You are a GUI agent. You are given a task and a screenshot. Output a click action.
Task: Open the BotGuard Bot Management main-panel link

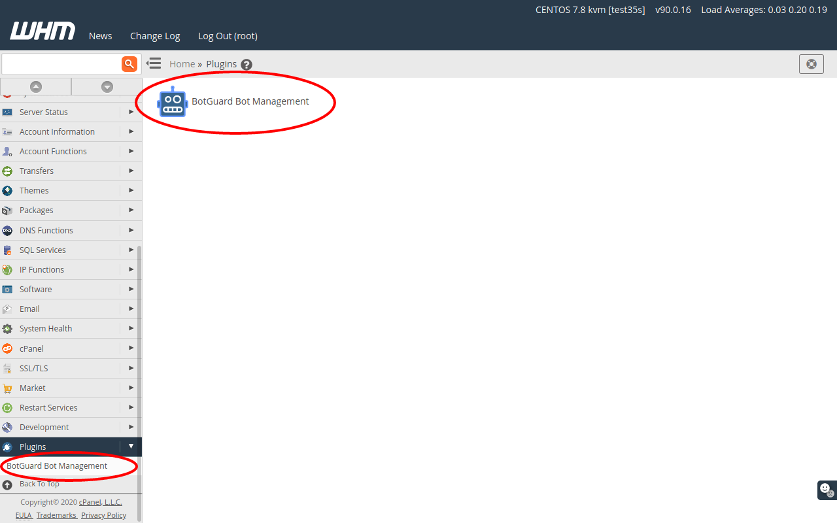(250, 101)
